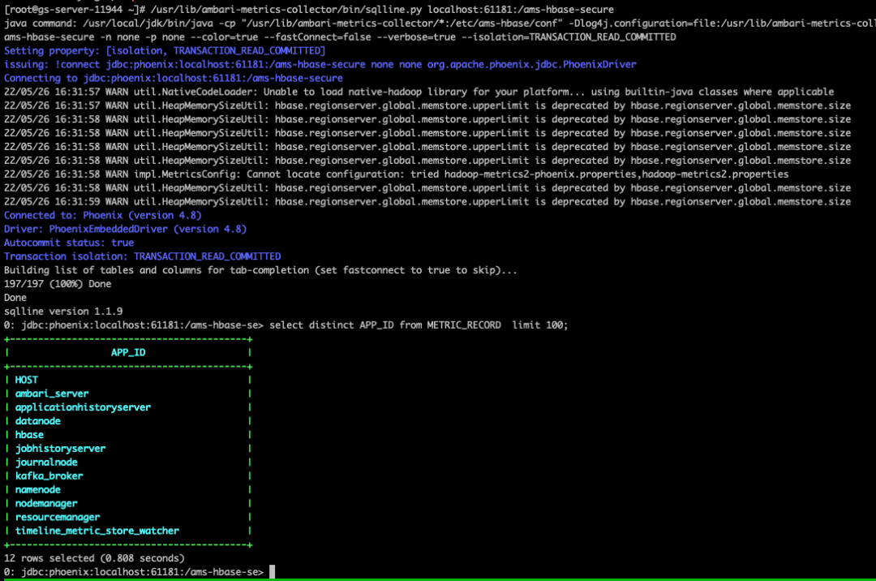Click the 16:31:59 HeapMemorySizeUtil warning line
Screen dimensions: 876x581
(427, 202)
